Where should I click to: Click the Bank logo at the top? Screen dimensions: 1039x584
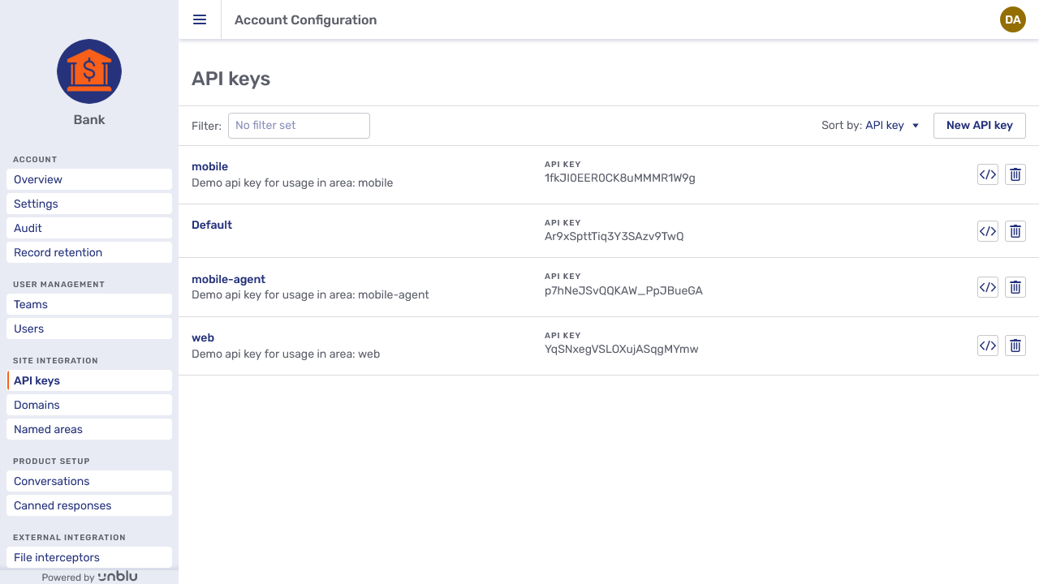88,71
